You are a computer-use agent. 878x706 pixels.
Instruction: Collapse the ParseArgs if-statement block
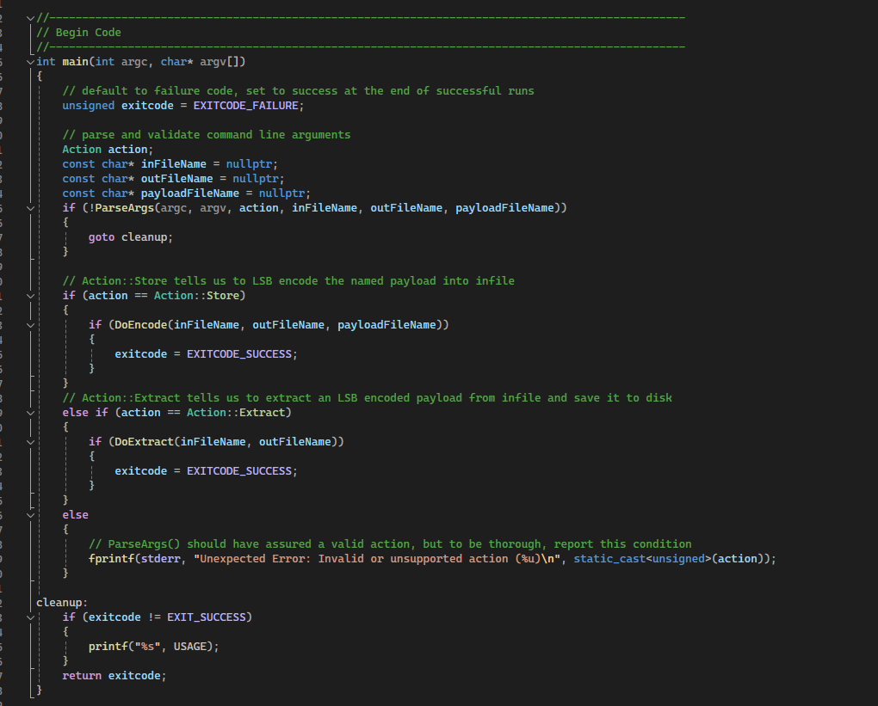click(x=30, y=207)
